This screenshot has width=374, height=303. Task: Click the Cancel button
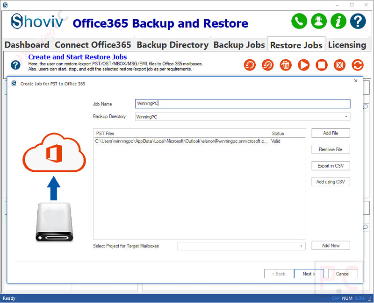point(343,274)
